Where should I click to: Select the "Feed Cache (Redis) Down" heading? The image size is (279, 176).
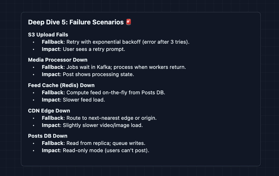click(x=61, y=85)
